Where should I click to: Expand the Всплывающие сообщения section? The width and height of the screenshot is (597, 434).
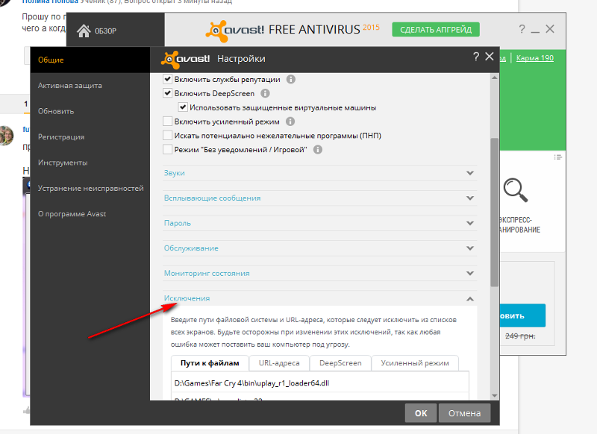pyautogui.click(x=319, y=198)
